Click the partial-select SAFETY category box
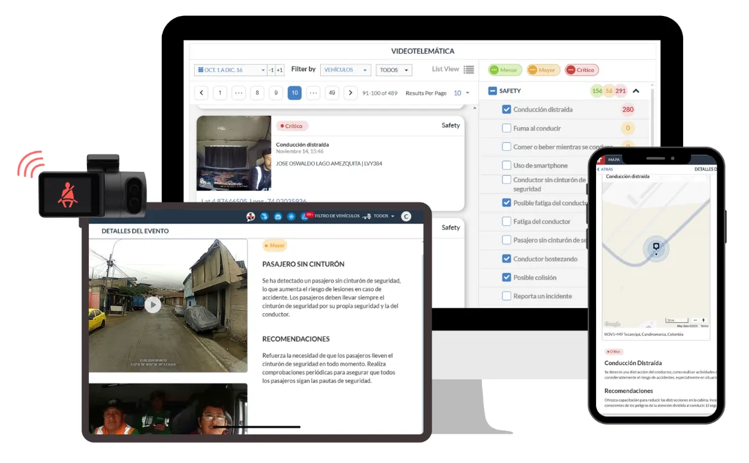The width and height of the screenshot is (749, 463). 492,91
